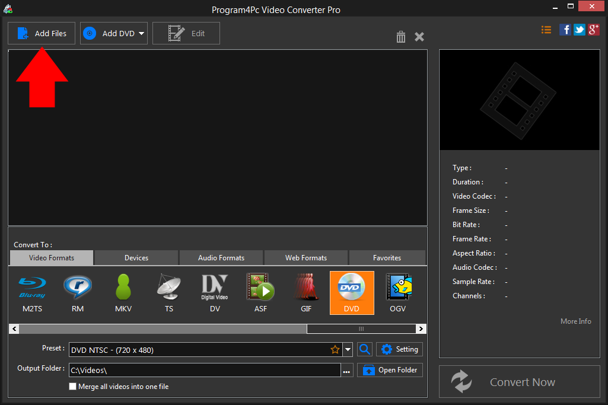Pick the OGV format icon

click(x=397, y=292)
